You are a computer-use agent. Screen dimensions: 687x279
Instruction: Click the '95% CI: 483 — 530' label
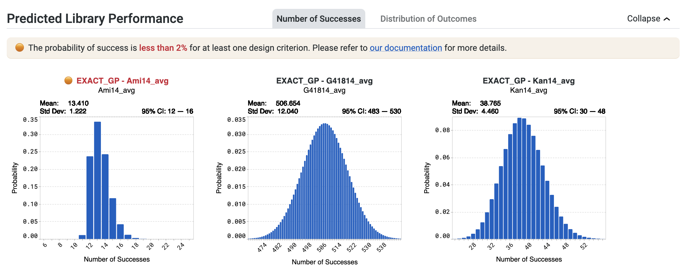371,111
